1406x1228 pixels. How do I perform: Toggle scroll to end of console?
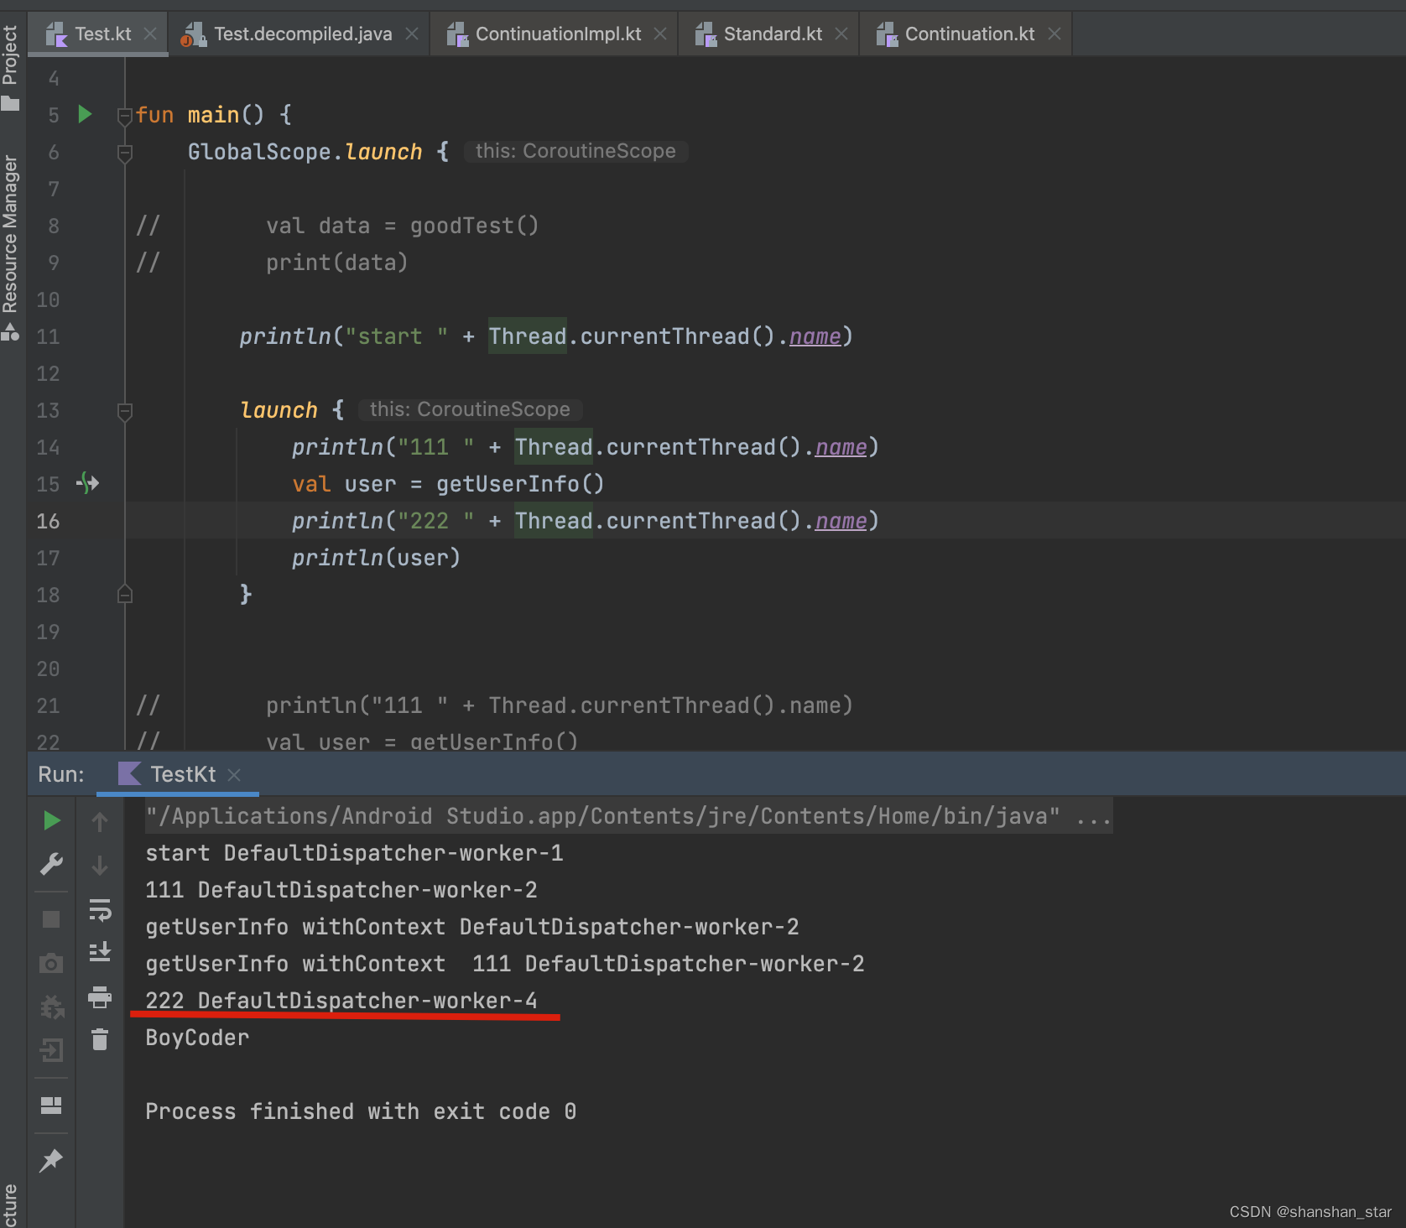click(100, 952)
